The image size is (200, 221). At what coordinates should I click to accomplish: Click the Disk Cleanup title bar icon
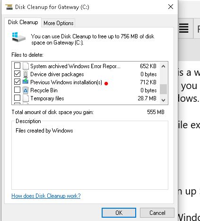pyautogui.click(x=9, y=7)
